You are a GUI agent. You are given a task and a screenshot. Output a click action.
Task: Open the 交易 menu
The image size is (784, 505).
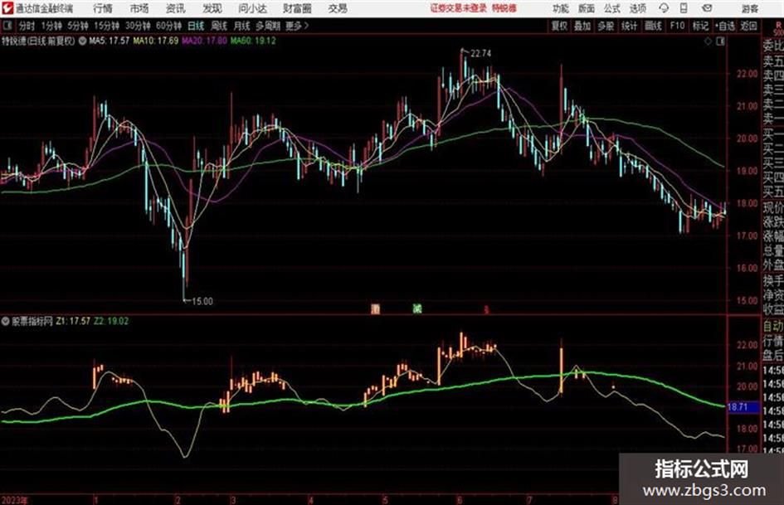[x=338, y=8]
